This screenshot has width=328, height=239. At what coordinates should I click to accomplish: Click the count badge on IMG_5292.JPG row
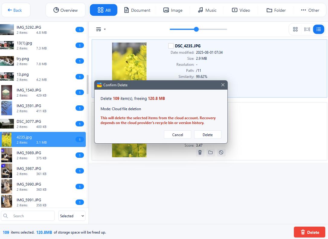point(80,30)
